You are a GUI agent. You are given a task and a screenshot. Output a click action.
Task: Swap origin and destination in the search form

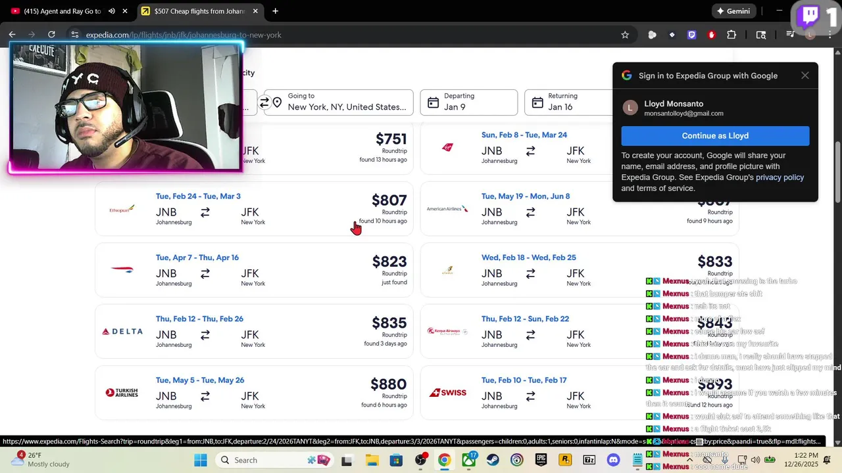264,102
